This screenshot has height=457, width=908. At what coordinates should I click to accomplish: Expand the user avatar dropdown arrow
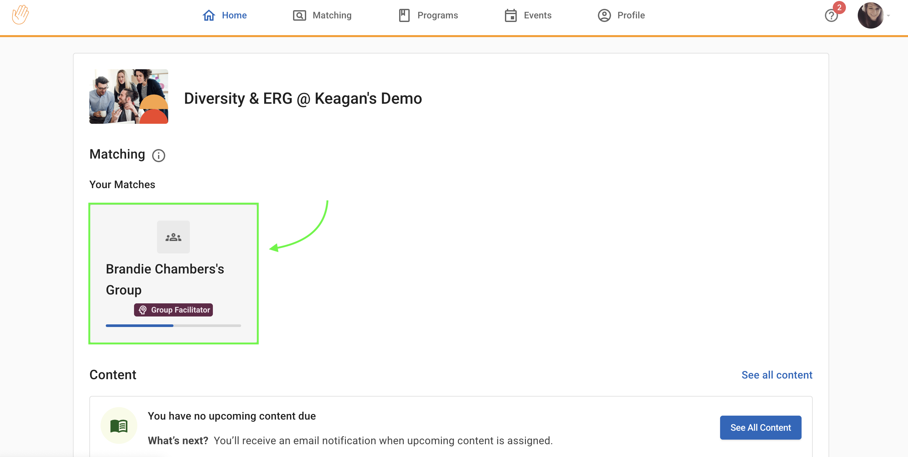(x=889, y=15)
